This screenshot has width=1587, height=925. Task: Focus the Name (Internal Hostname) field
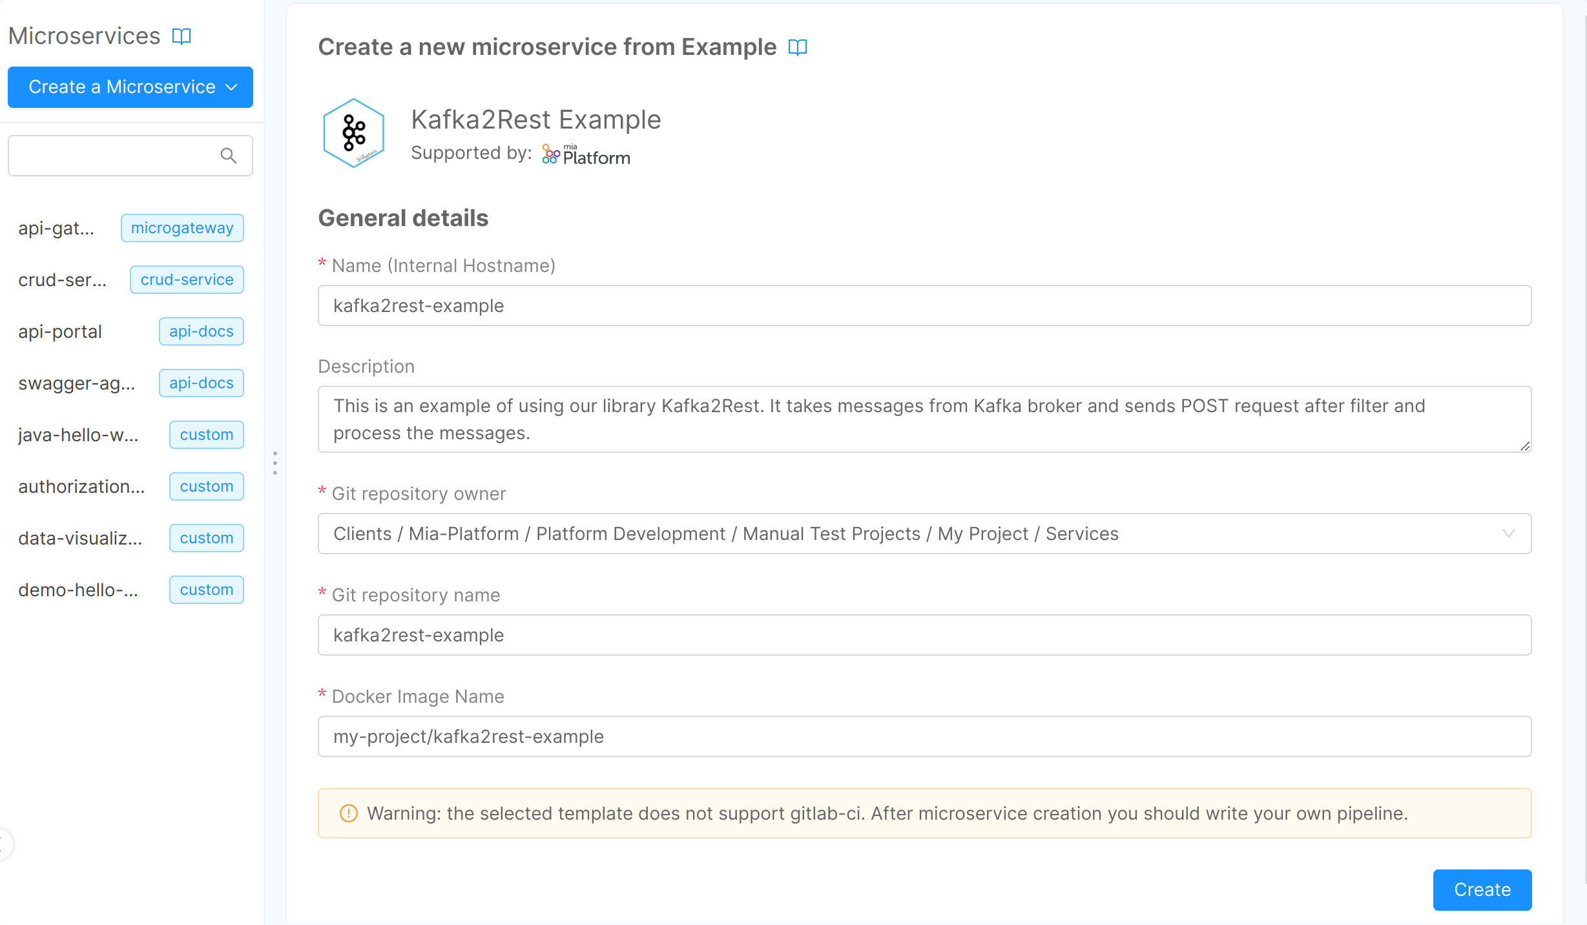point(924,306)
